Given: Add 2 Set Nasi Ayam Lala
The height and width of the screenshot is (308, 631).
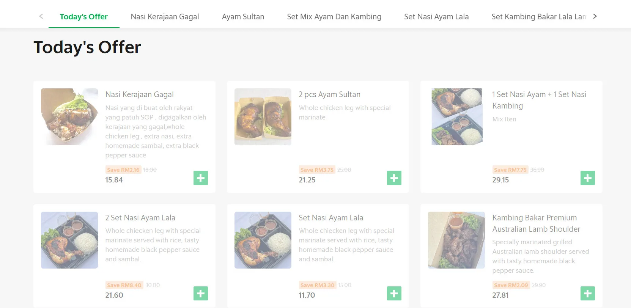Looking at the screenshot, I should pos(200,293).
